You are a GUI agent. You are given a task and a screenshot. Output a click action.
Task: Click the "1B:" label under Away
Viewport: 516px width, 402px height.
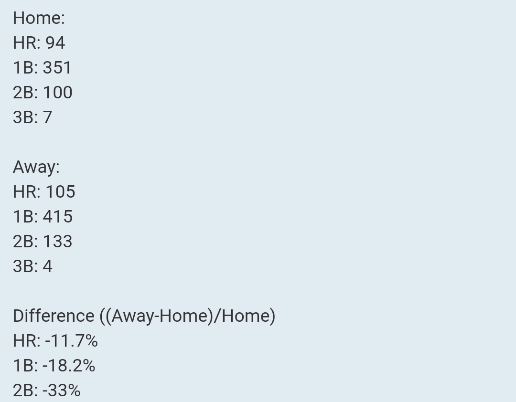tap(25, 217)
